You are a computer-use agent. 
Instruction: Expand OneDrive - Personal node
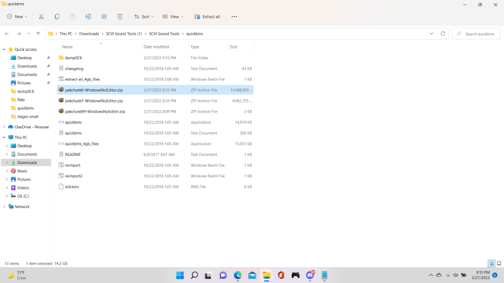point(4,127)
